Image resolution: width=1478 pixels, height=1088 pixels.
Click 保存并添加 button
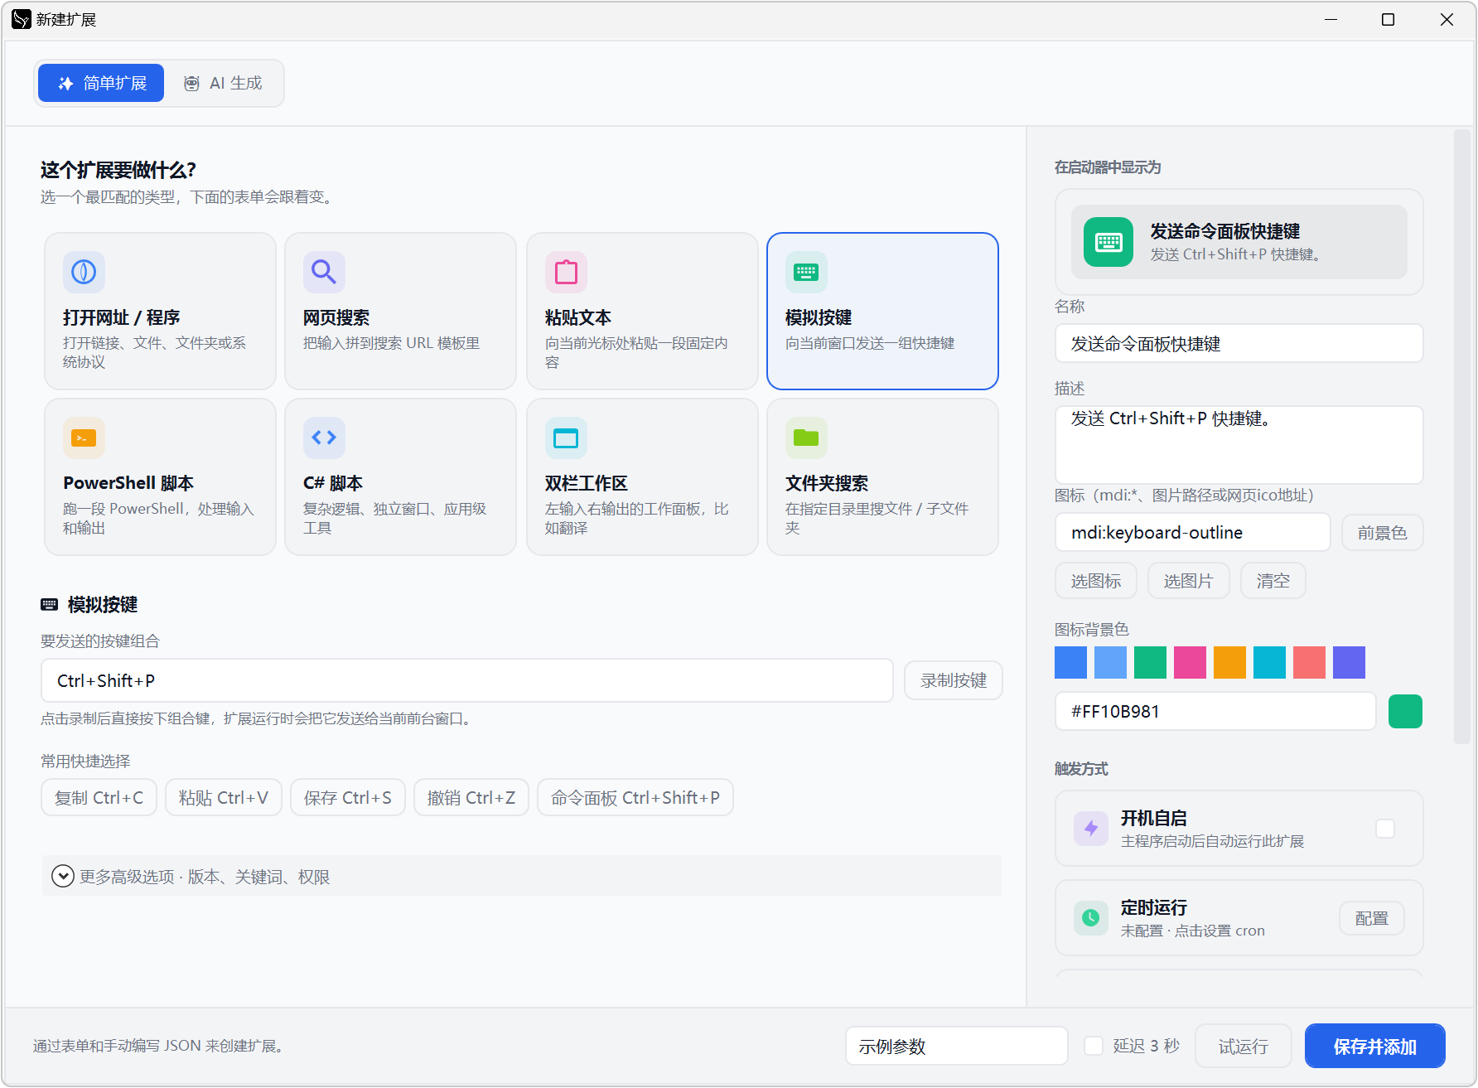pos(1375,1046)
